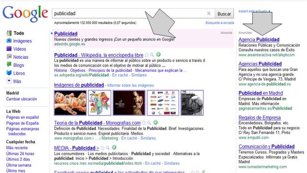Click magnifier preview icon on MEDIA result
This screenshot has height=173, width=307.
[x=107, y=148]
